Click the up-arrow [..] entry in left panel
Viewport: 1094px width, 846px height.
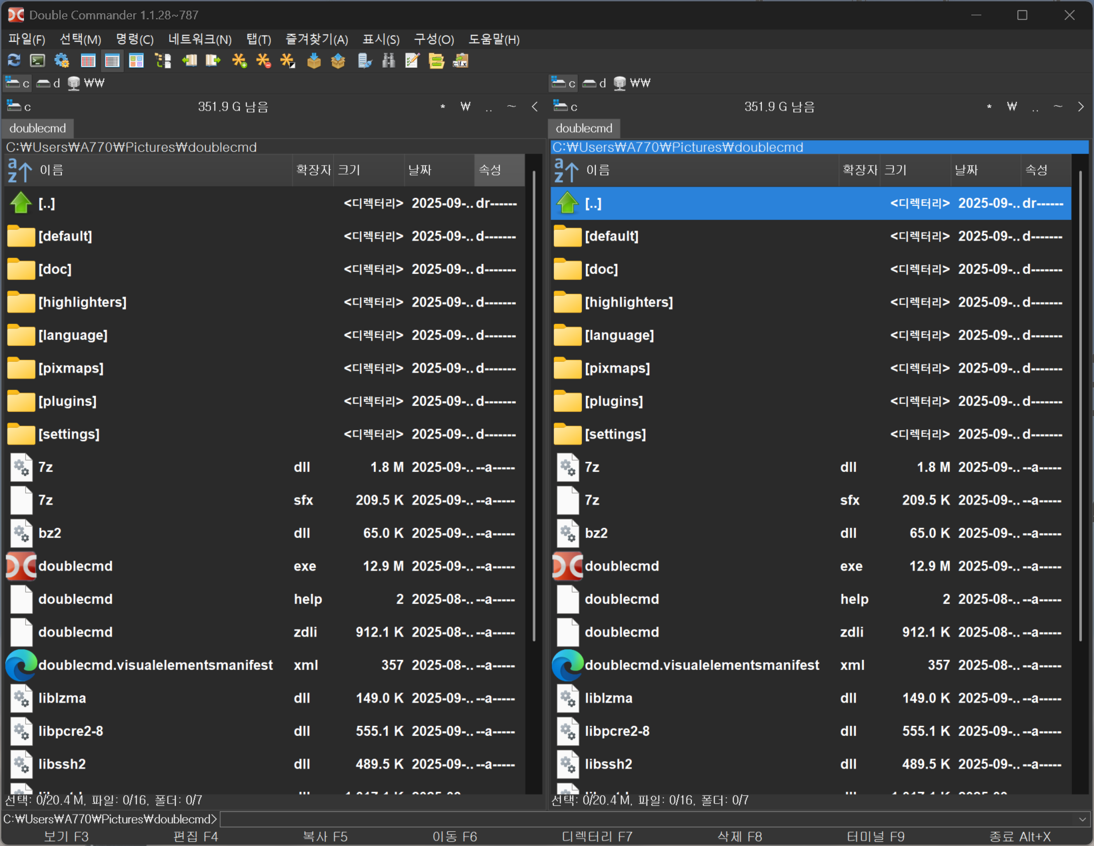(x=264, y=203)
